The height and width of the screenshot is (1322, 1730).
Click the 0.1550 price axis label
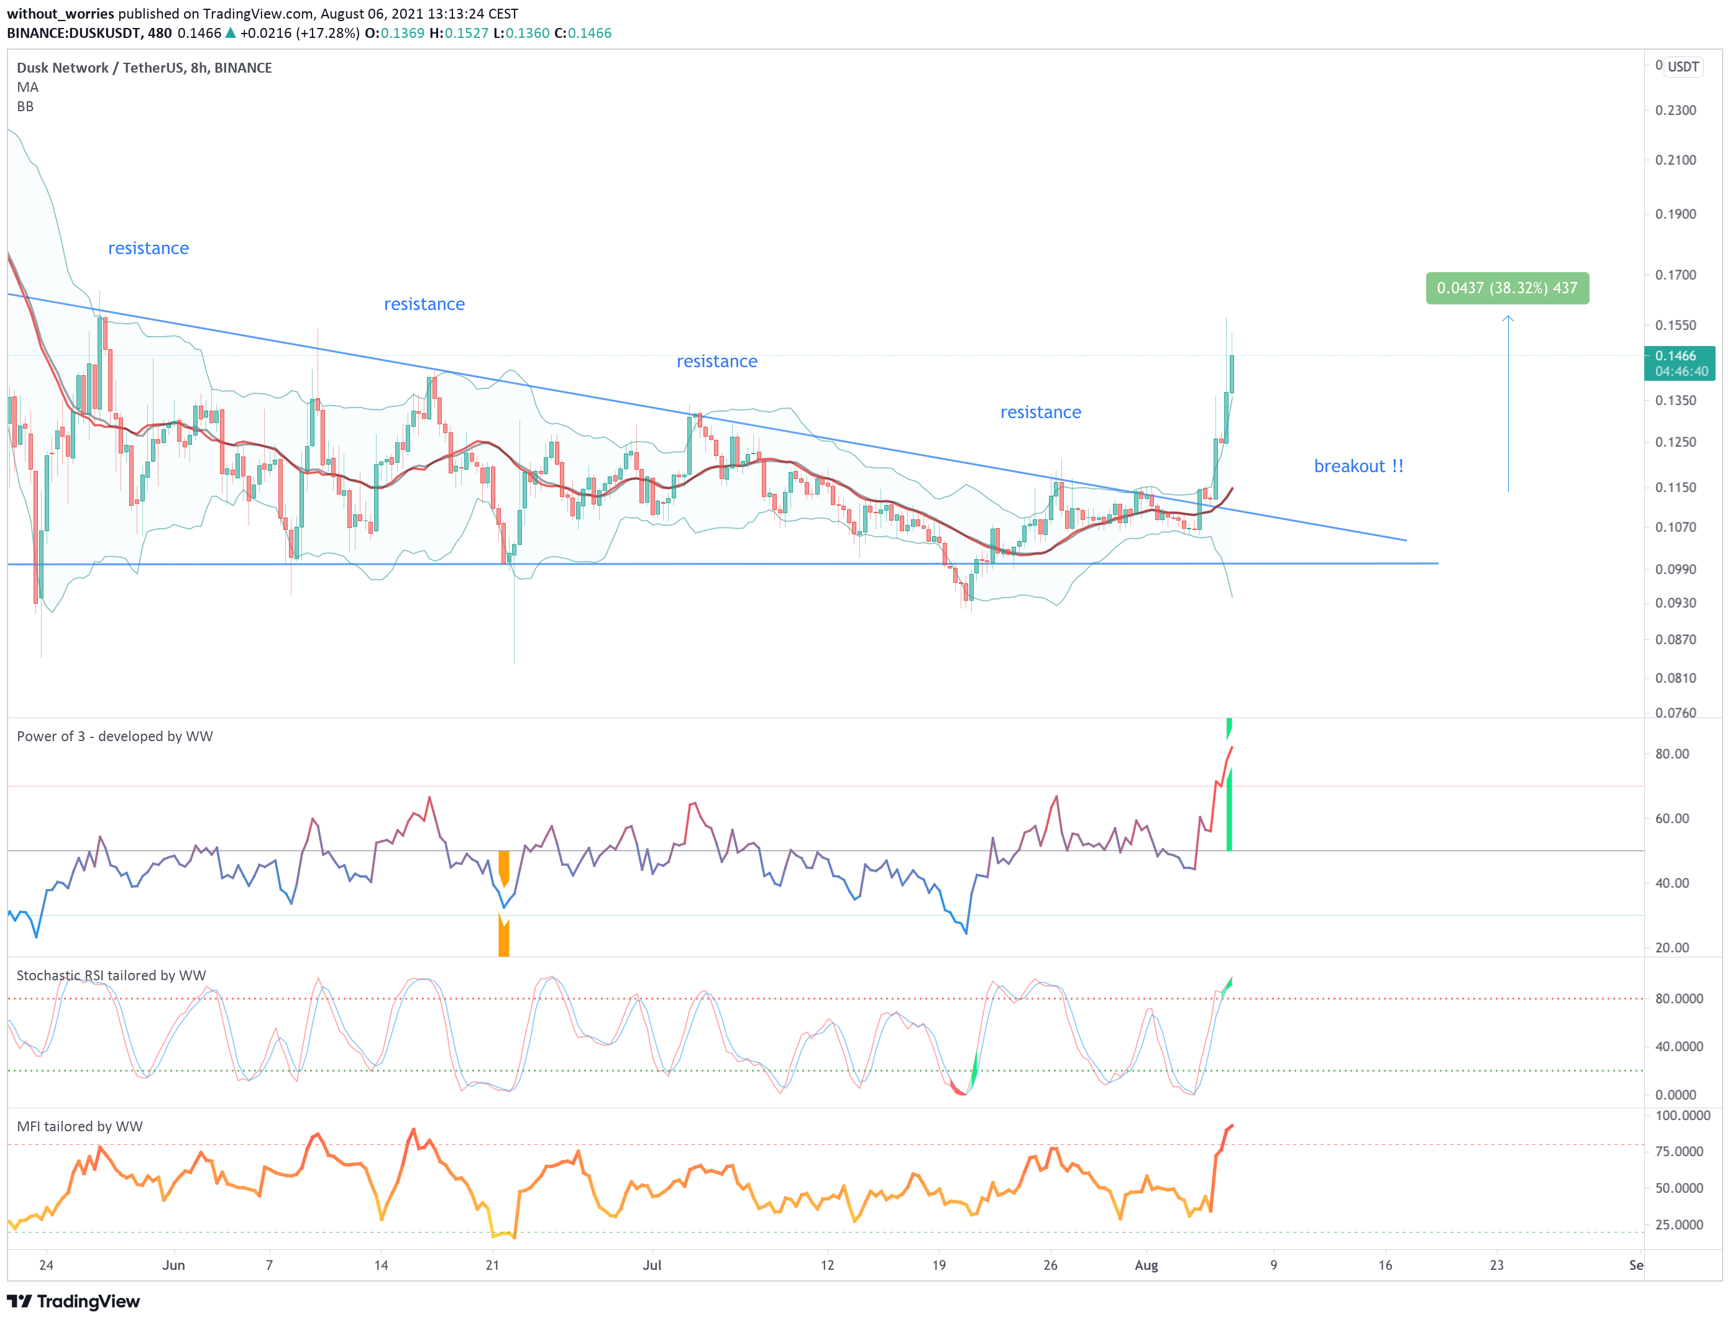[x=1675, y=325]
